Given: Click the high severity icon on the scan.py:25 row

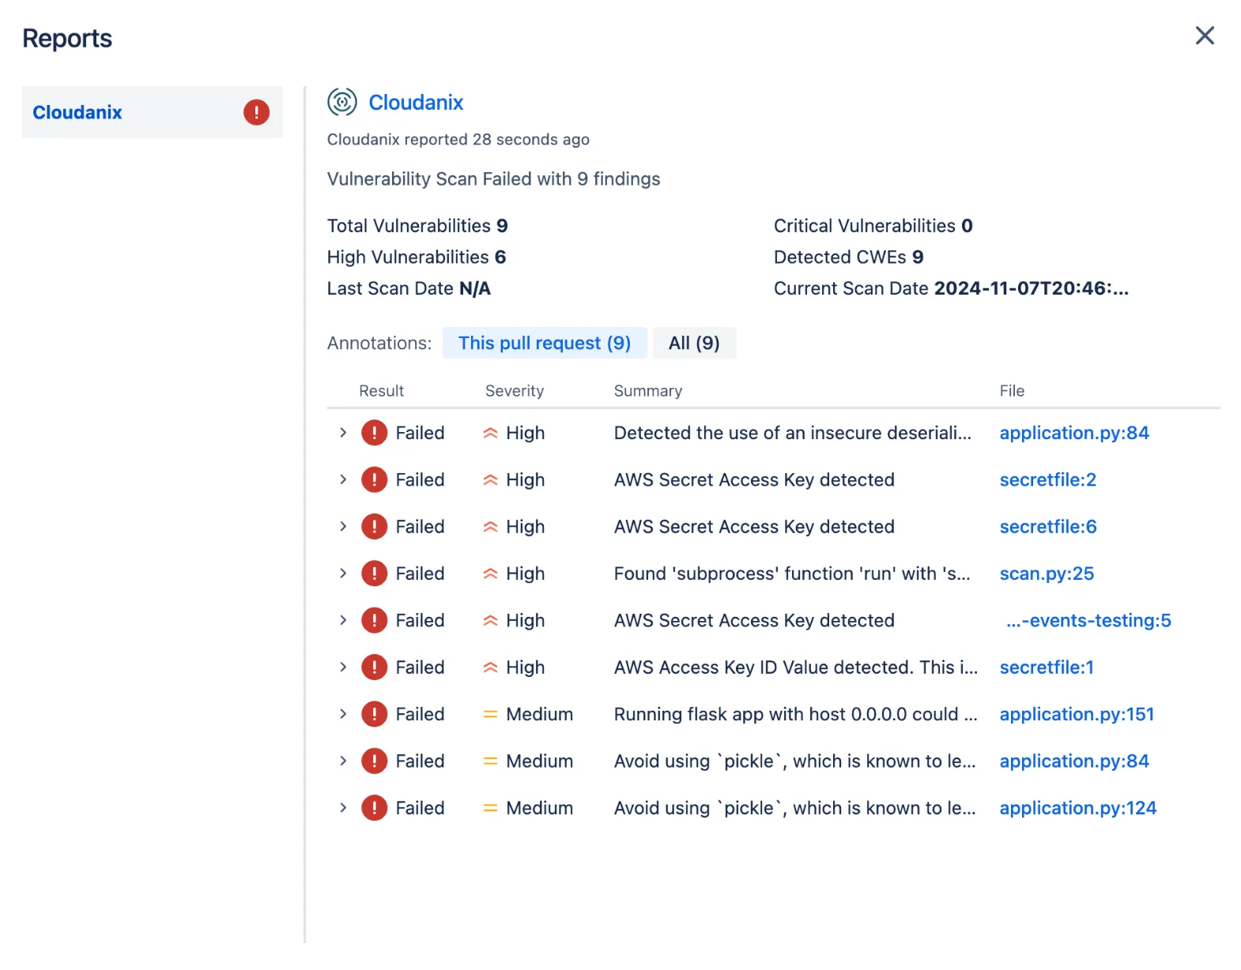Looking at the screenshot, I should [490, 573].
